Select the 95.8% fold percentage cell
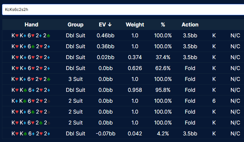 click(x=163, y=90)
